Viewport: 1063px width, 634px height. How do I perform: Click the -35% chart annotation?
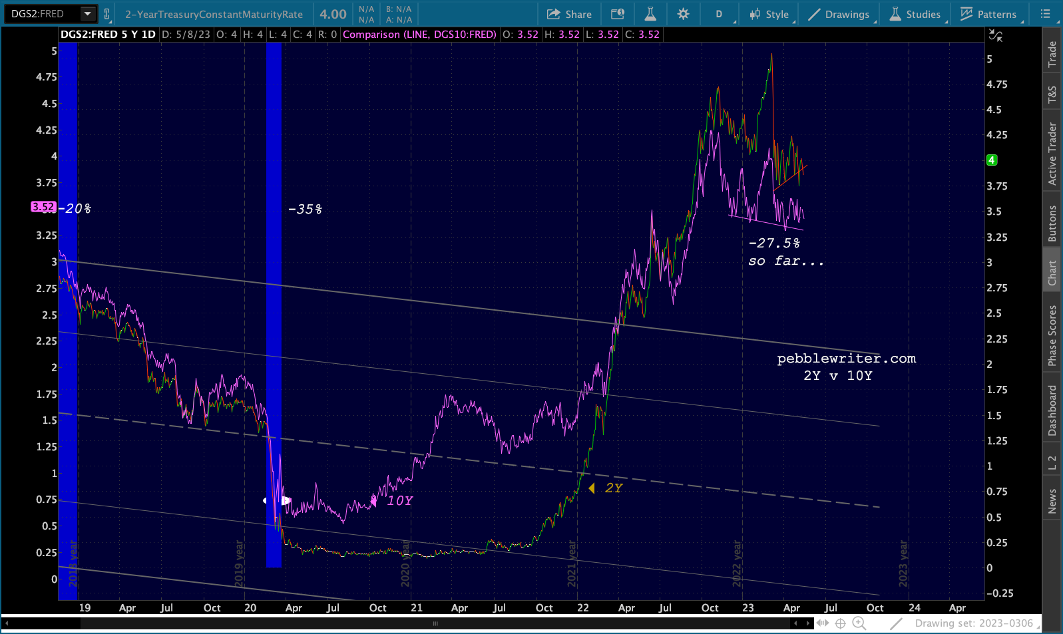pyautogui.click(x=306, y=210)
